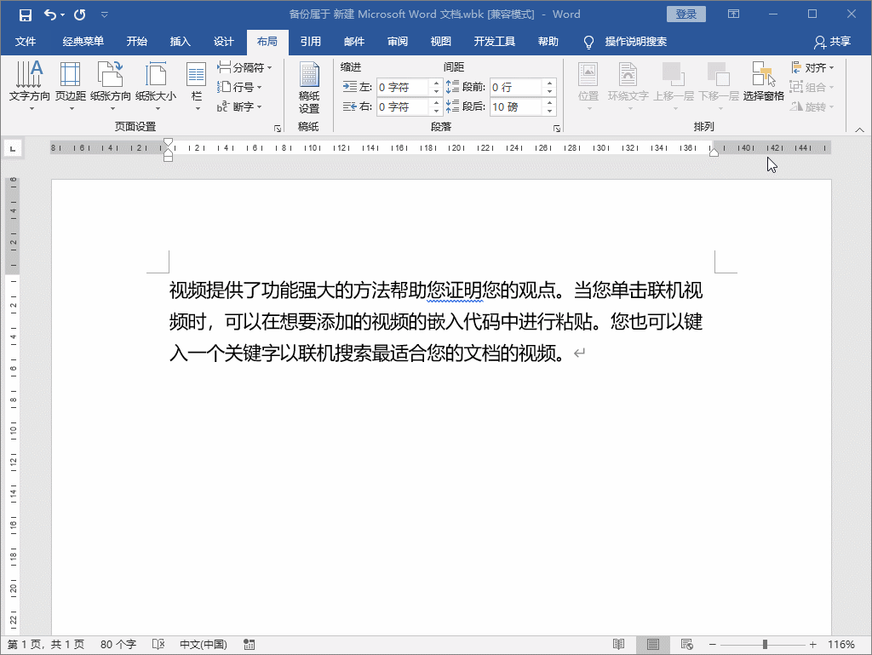Switch to Print Layout view in status bar
Screen dimensions: 872x655
(x=653, y=645)
